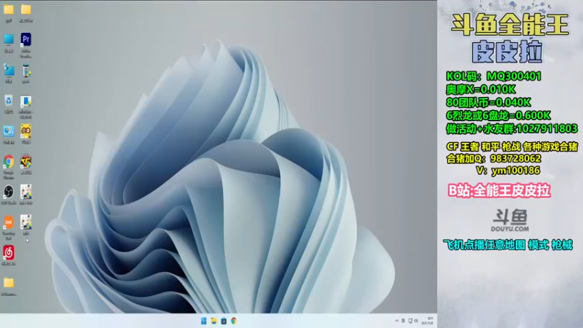This screenshot has width=583, height=328.
Task: Open the network status tray icon
Action: pos(410,321)
